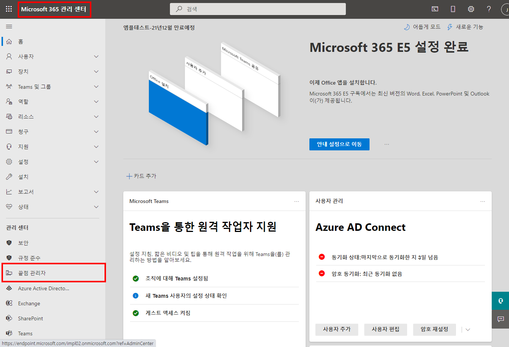The width and height of the screenshot is (509, 347).
Task: Expand the 장치 menu chevron
Action: click(96, 71)
